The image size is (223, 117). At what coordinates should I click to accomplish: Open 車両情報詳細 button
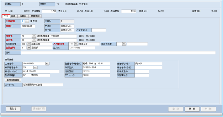tap(13, 80)
